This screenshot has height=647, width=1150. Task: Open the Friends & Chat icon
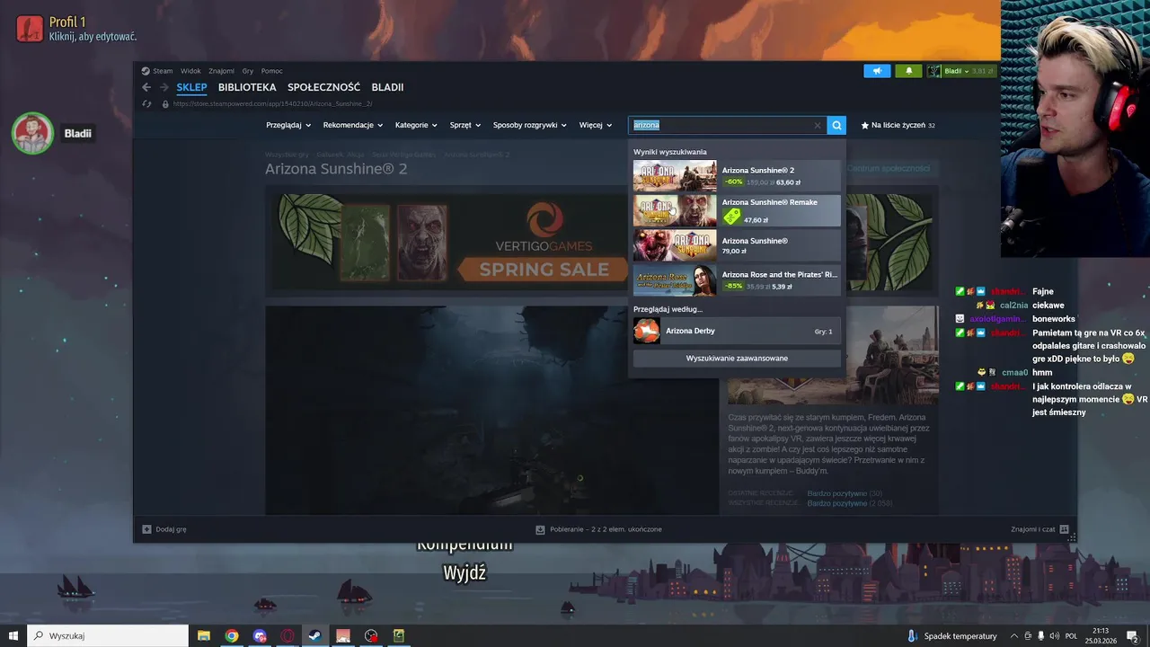1064,529
